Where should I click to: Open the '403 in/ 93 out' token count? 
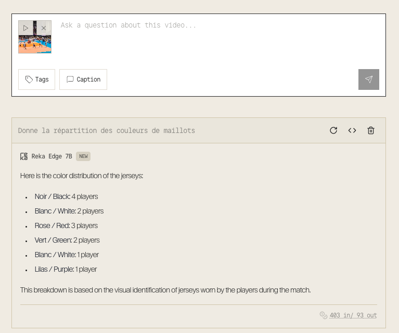tap(353, 315)
